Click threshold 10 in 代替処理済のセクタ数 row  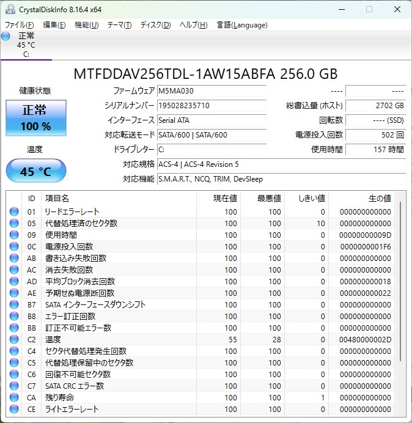point(321,223)
